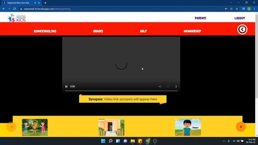Open saved passwords key icon
Image resolution: width=258 pixels, height=145 pixels.
pos(226,9)
